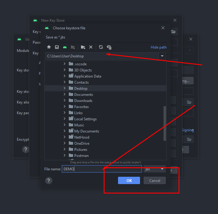Click the file tree vertical scrollbar
The image size is (218, 214).
pos(165,122)
